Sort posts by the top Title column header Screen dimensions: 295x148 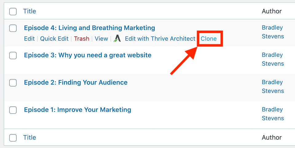click(29, 11)
